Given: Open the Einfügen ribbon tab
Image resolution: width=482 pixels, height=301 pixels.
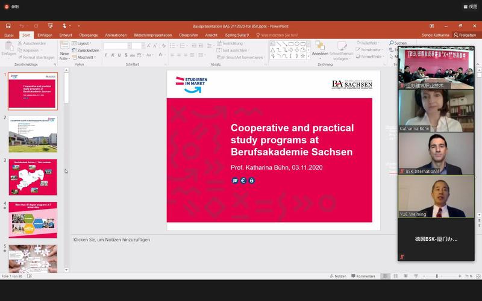Looking at the screenshot, I should 45,35.
